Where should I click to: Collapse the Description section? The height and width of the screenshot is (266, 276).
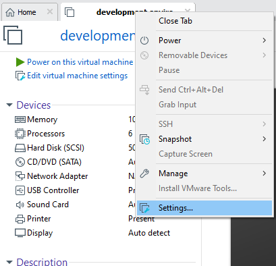(x=9, y=262)
